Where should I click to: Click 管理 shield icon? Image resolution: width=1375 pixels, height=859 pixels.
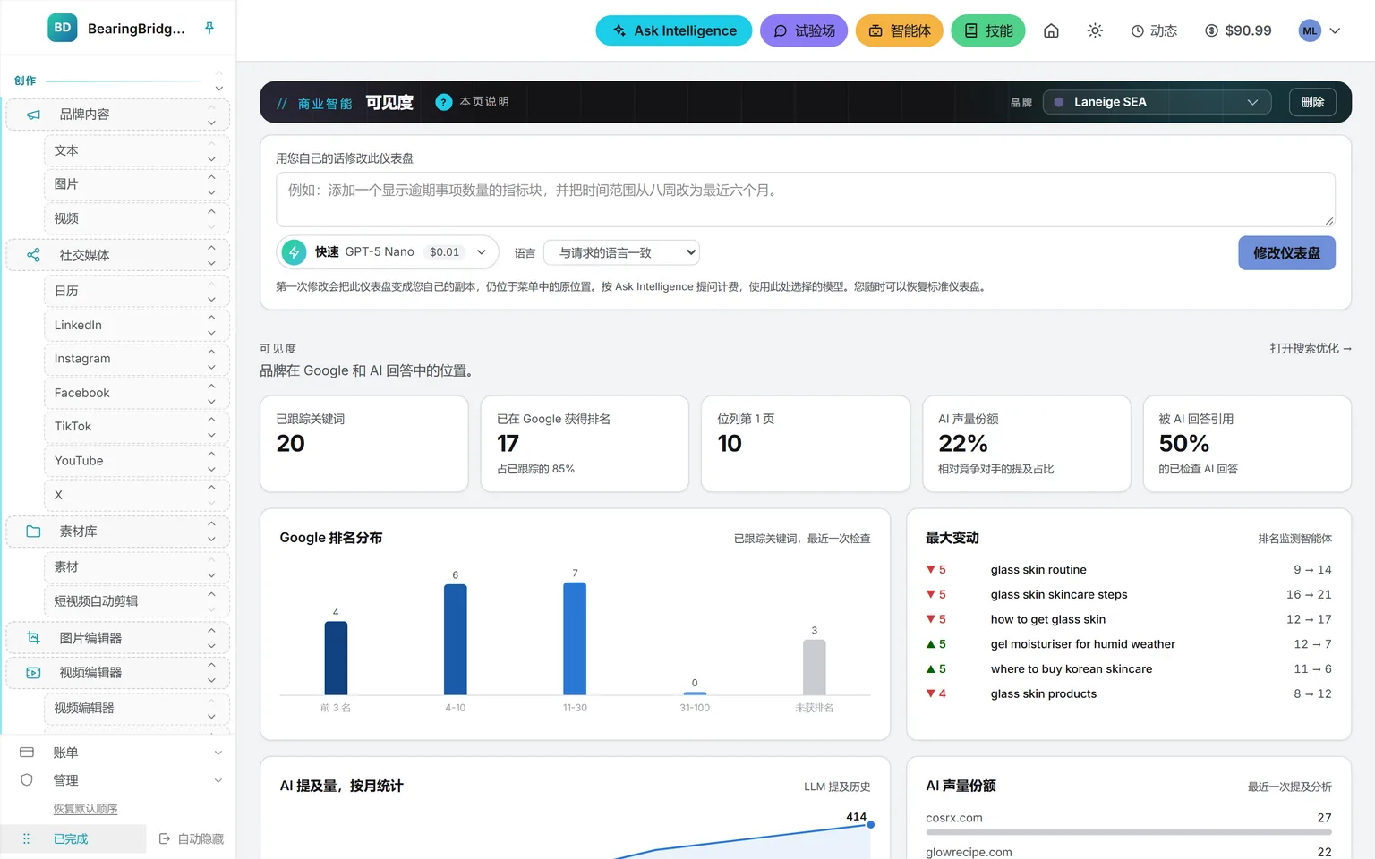coord(27,780)
